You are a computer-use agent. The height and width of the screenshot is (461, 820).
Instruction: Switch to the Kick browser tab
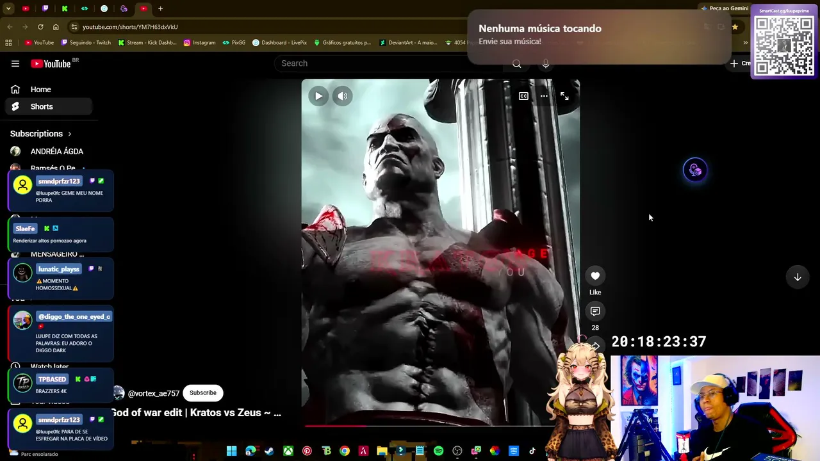65,8
